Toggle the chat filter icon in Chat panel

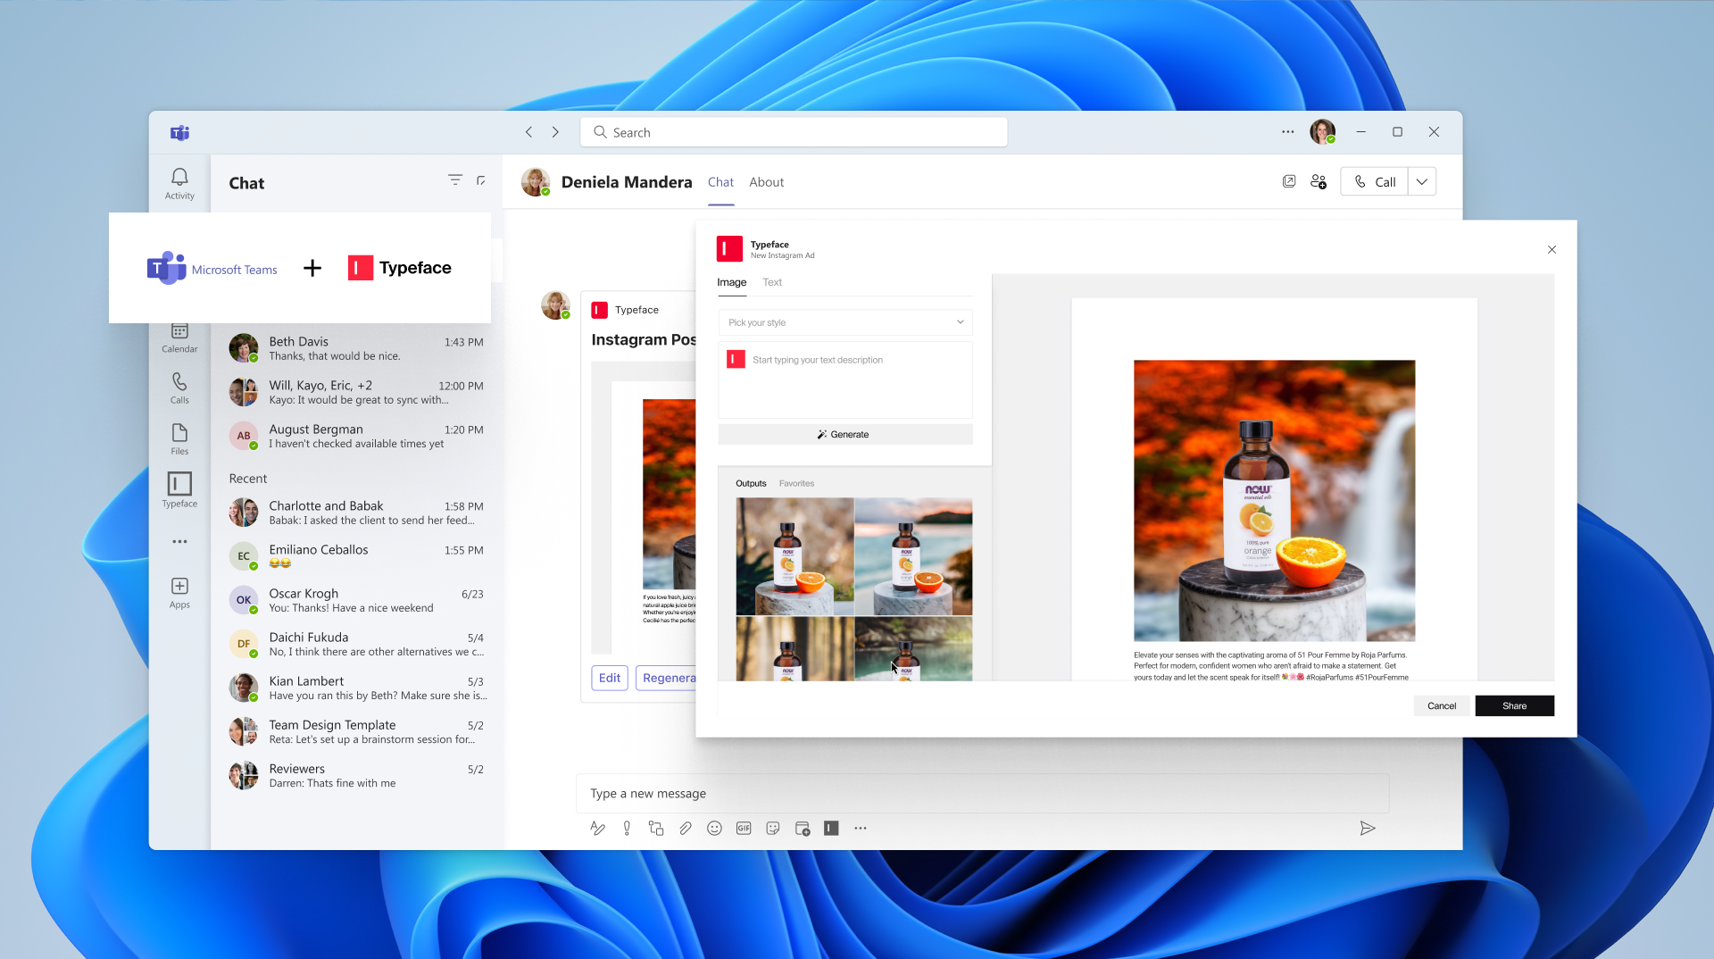[x=455, y=179]
